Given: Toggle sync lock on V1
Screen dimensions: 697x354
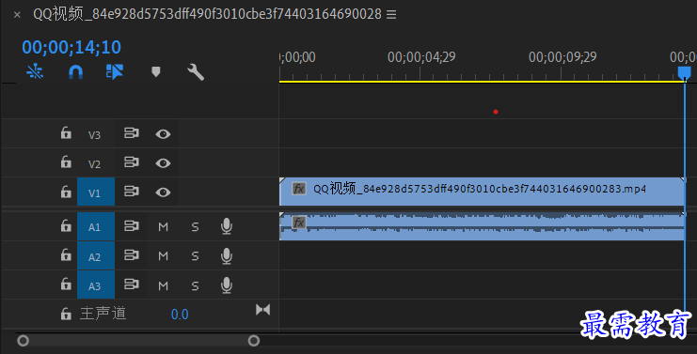Looking at the screenshot, I should pyautogui.click(x=131, y=192).
